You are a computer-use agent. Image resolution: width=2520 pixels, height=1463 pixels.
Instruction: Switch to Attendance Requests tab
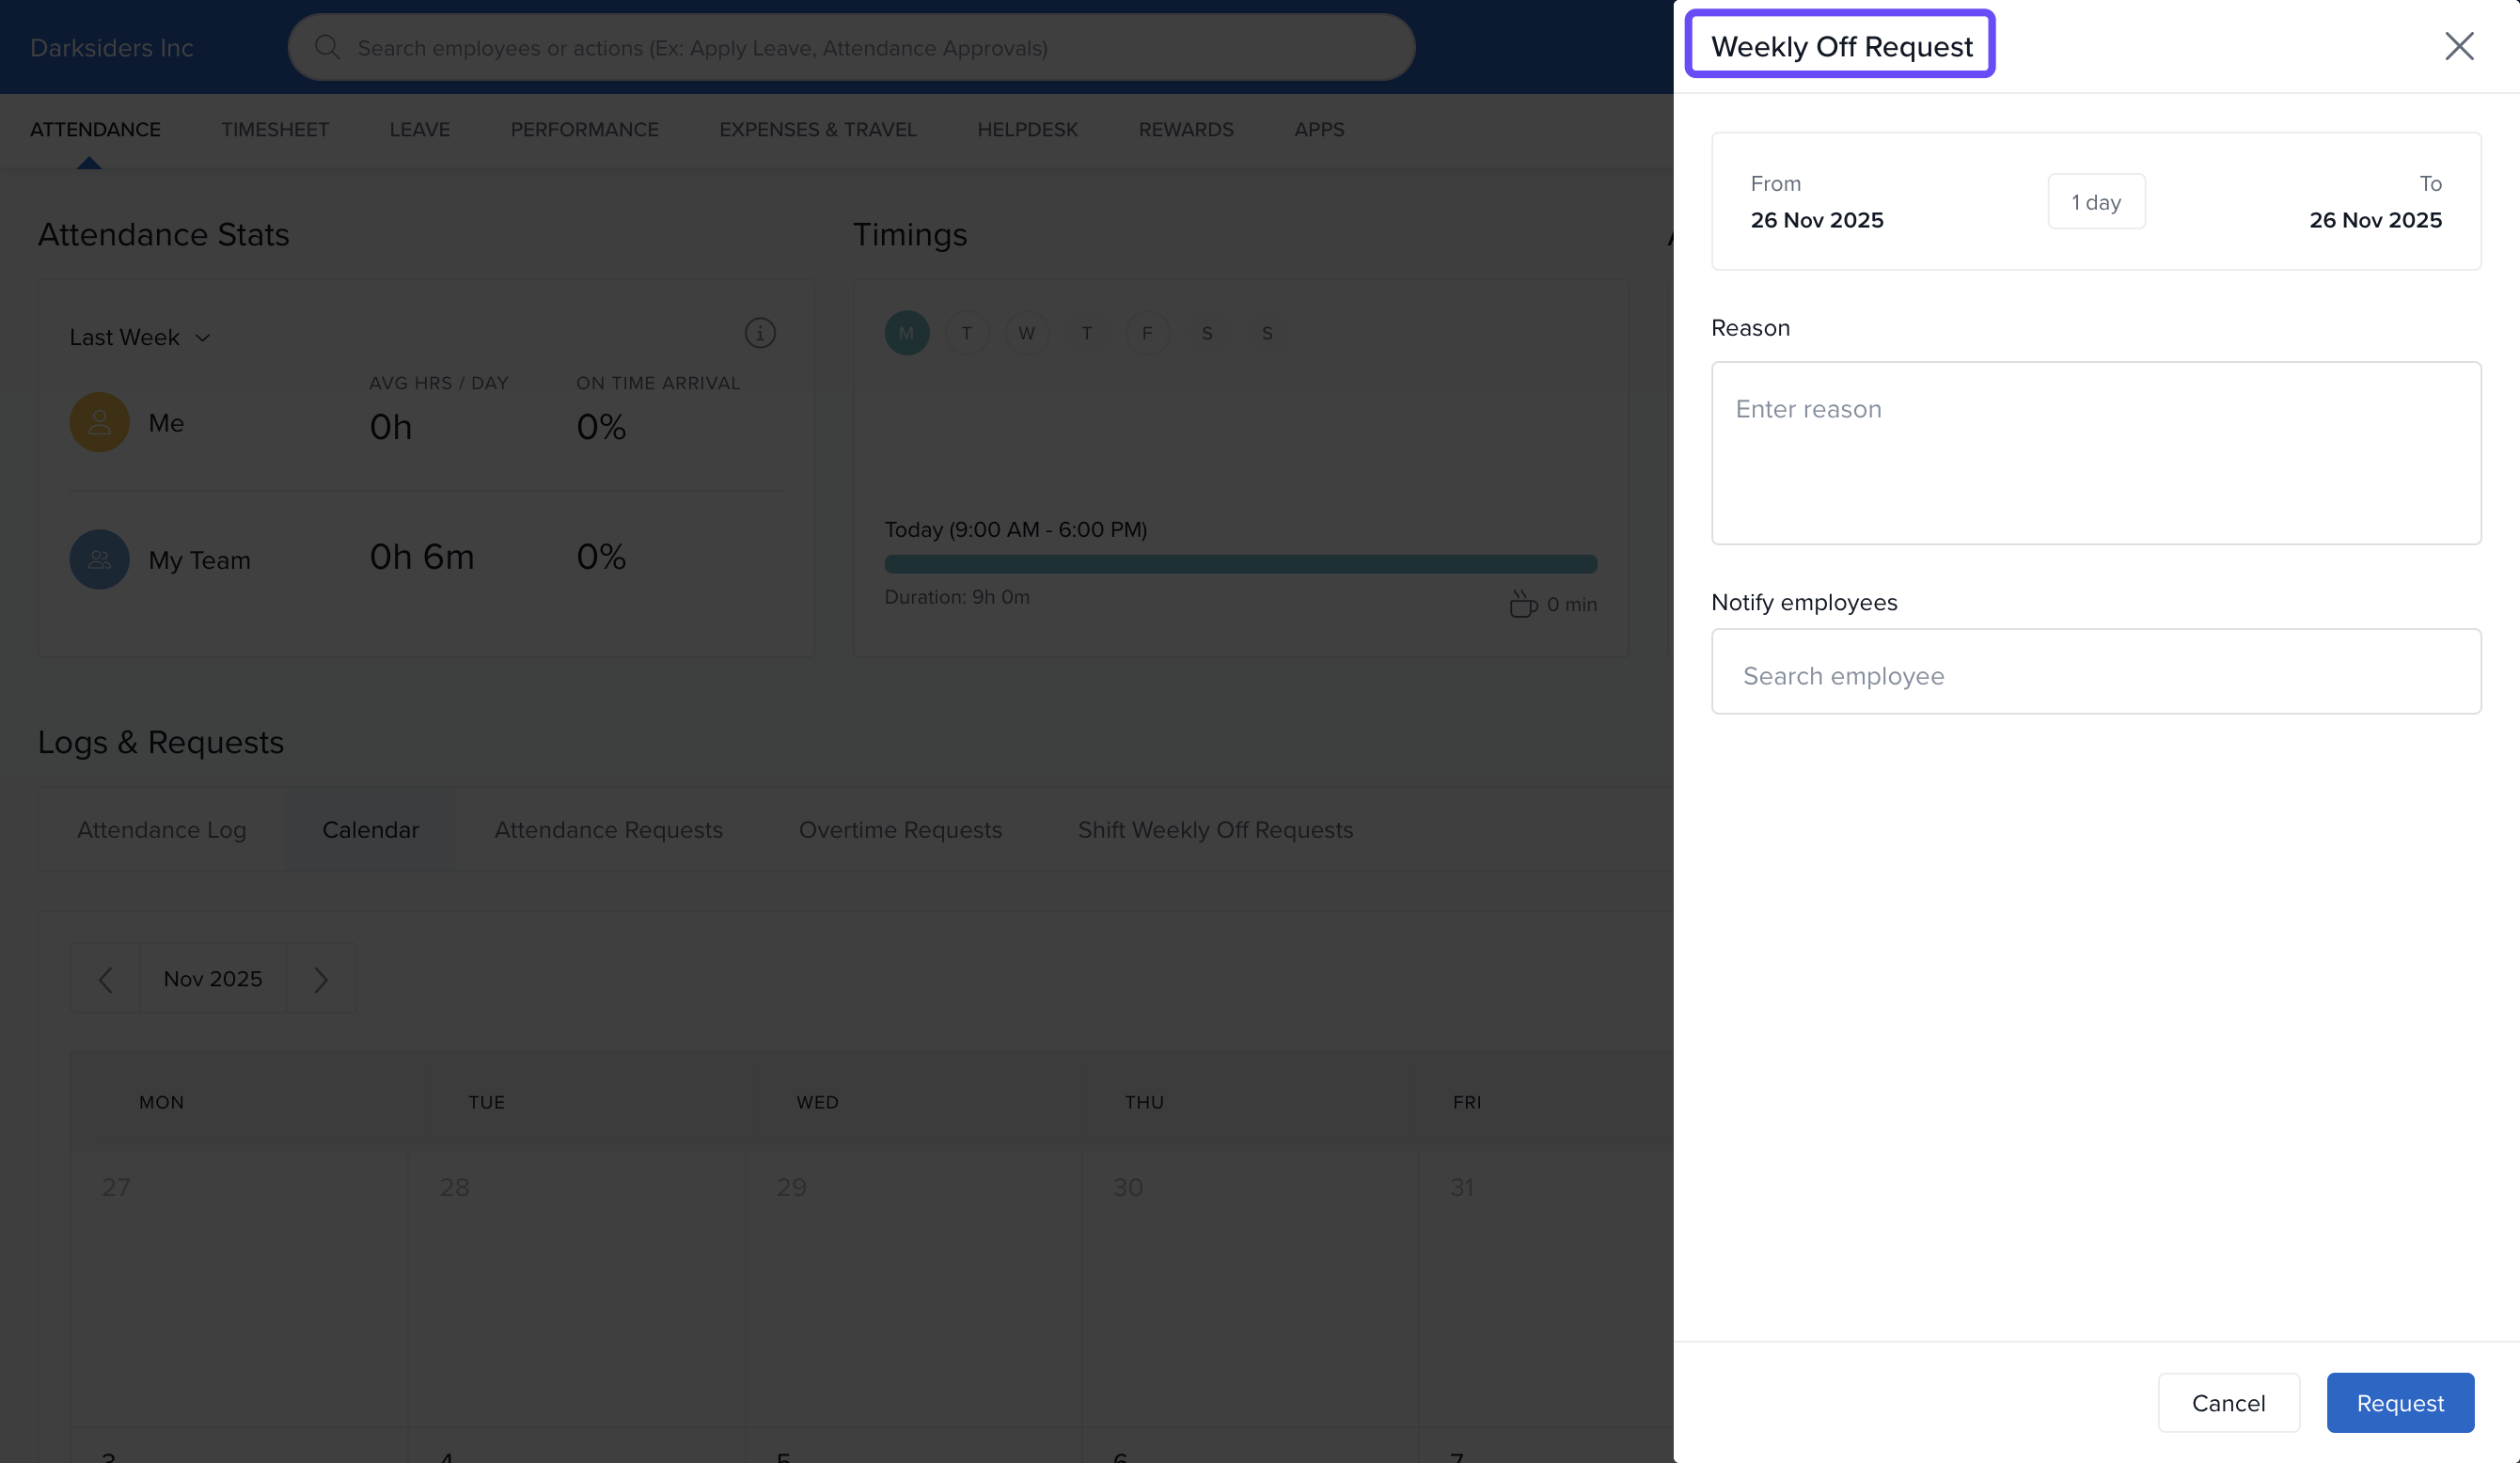608,830
